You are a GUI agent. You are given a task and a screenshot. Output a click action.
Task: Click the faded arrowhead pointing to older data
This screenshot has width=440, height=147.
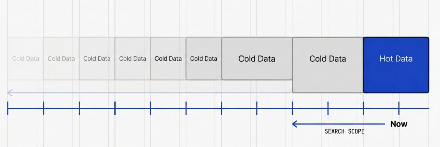pyautogui.click(x=10, y=92)
